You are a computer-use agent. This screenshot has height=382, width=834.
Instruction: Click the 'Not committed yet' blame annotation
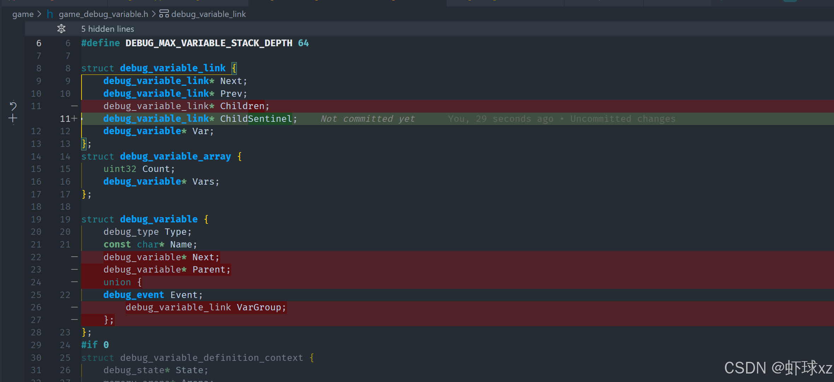(367, 119)
